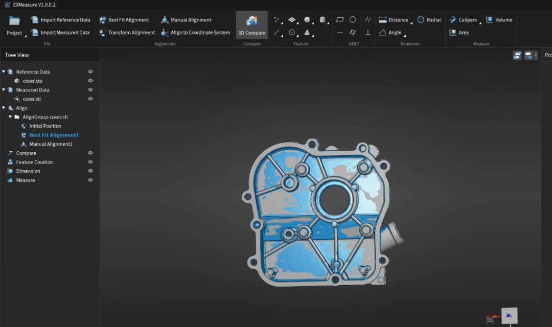The width and height of the screenshot is (552, 327).
Task: Toggle visibility of Feature Creation
Action: tap(90, 162)
